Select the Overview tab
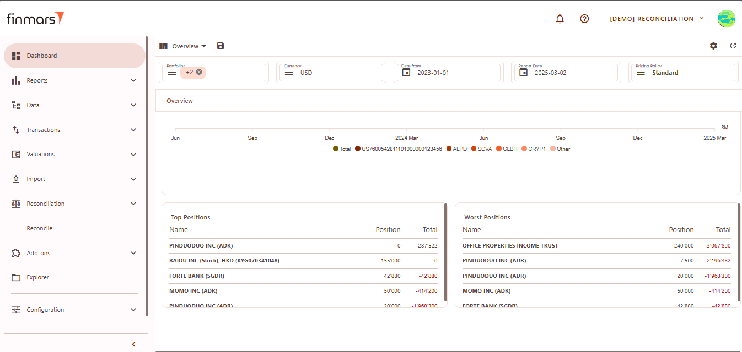The height and width of the screenshot is (352, 742). point(180,101)
